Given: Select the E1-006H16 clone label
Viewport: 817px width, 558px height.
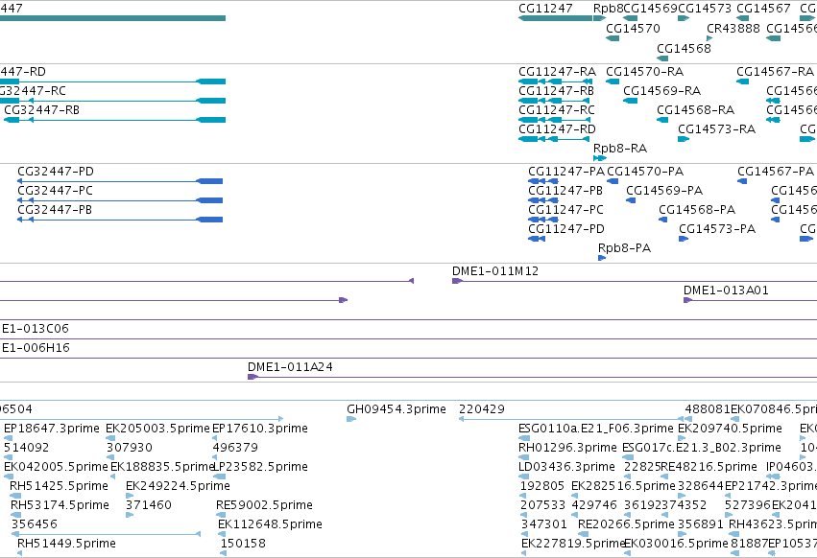Looking at the screenshot, I should point(36,348).
